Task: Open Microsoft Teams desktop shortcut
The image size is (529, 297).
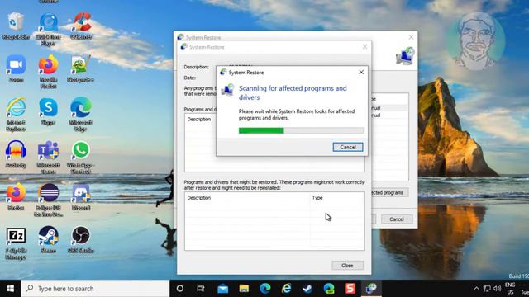Action: coord(48,158)
